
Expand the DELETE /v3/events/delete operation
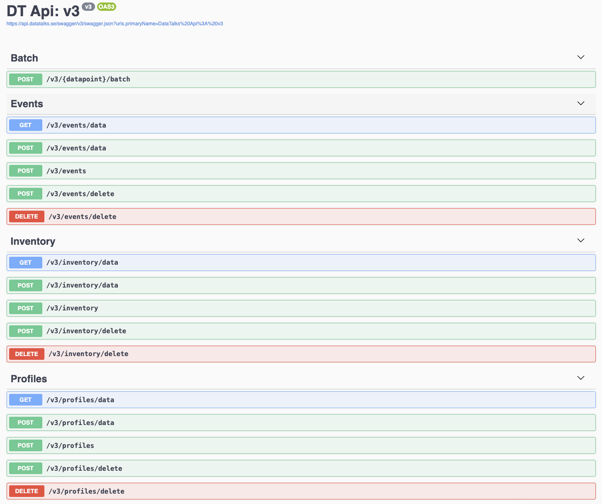pos(301,216)
